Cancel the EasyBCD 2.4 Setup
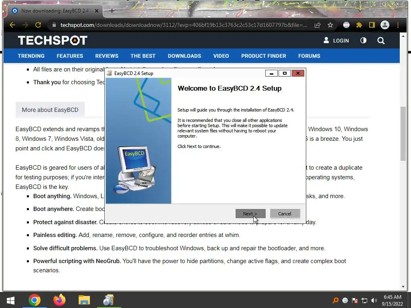Screen dimensions: 411x308 (285, 214)
